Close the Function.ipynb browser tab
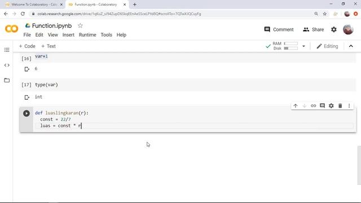This screenshot has width=361, height=203. pos(125,5)
